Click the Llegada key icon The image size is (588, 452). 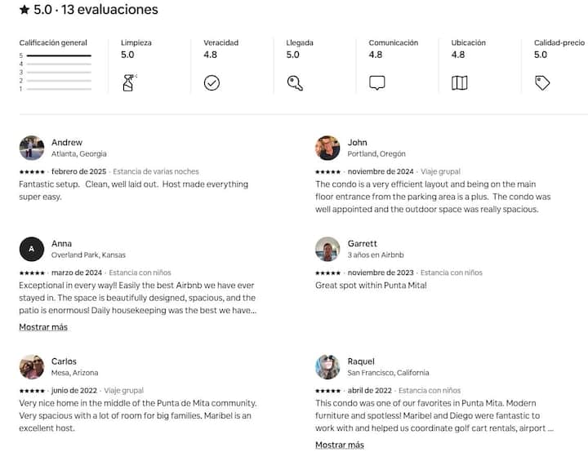click(295, 82)
